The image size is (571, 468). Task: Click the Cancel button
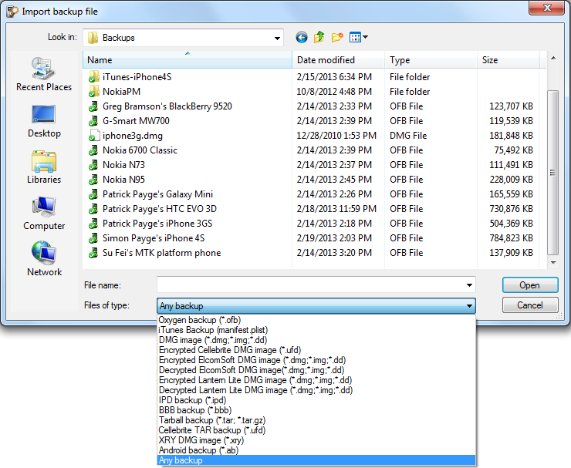coord(530,305)
